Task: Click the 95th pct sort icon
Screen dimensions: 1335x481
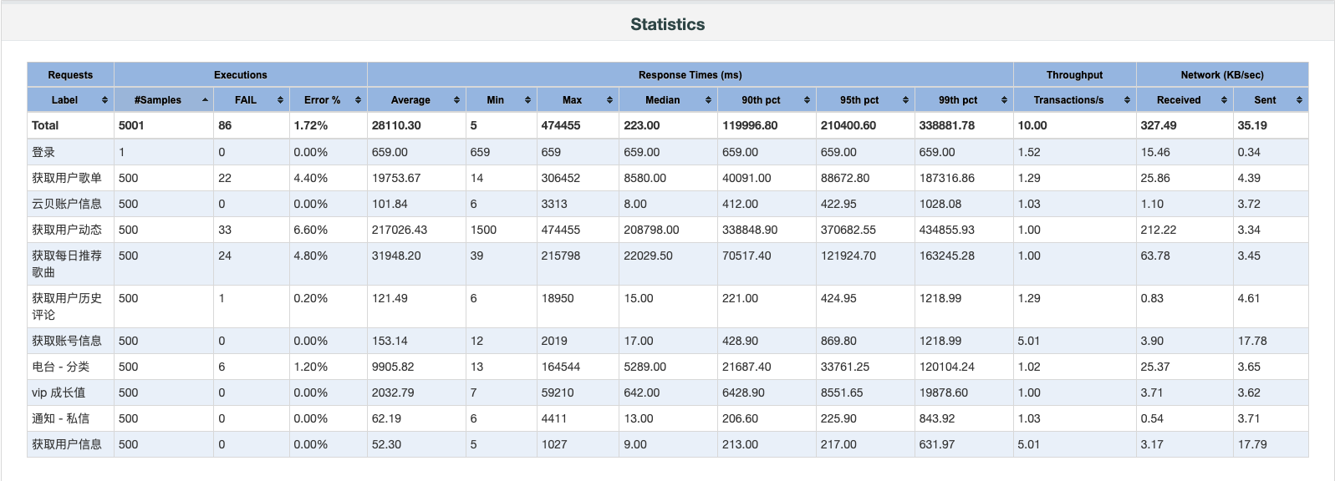Action: click(905, 100)
